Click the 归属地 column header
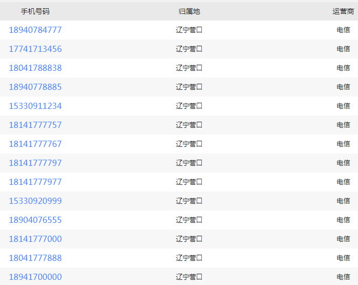The width and height of the screenshot is (358, 285). [x=190, y=11]
